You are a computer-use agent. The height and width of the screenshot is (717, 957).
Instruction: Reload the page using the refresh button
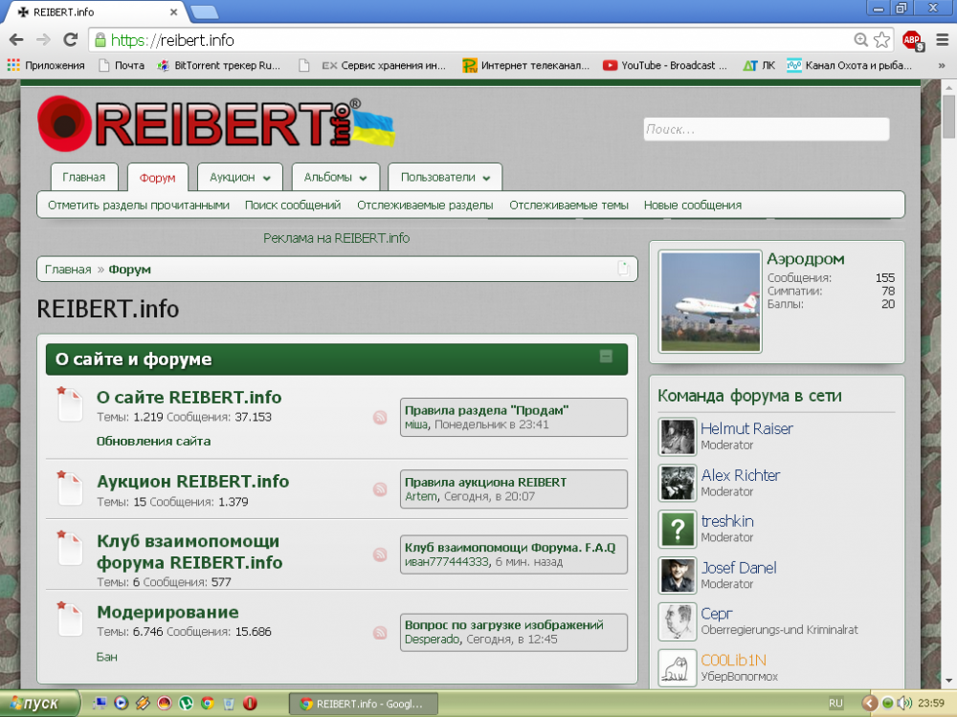70,40
